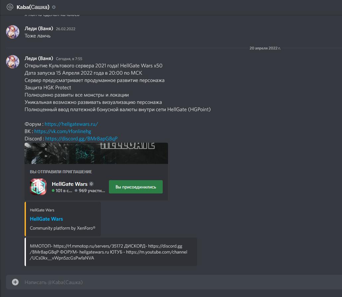The image size is (342, 297).
Task: Click the '969 участн...' member count
Action: pos(90,190)
